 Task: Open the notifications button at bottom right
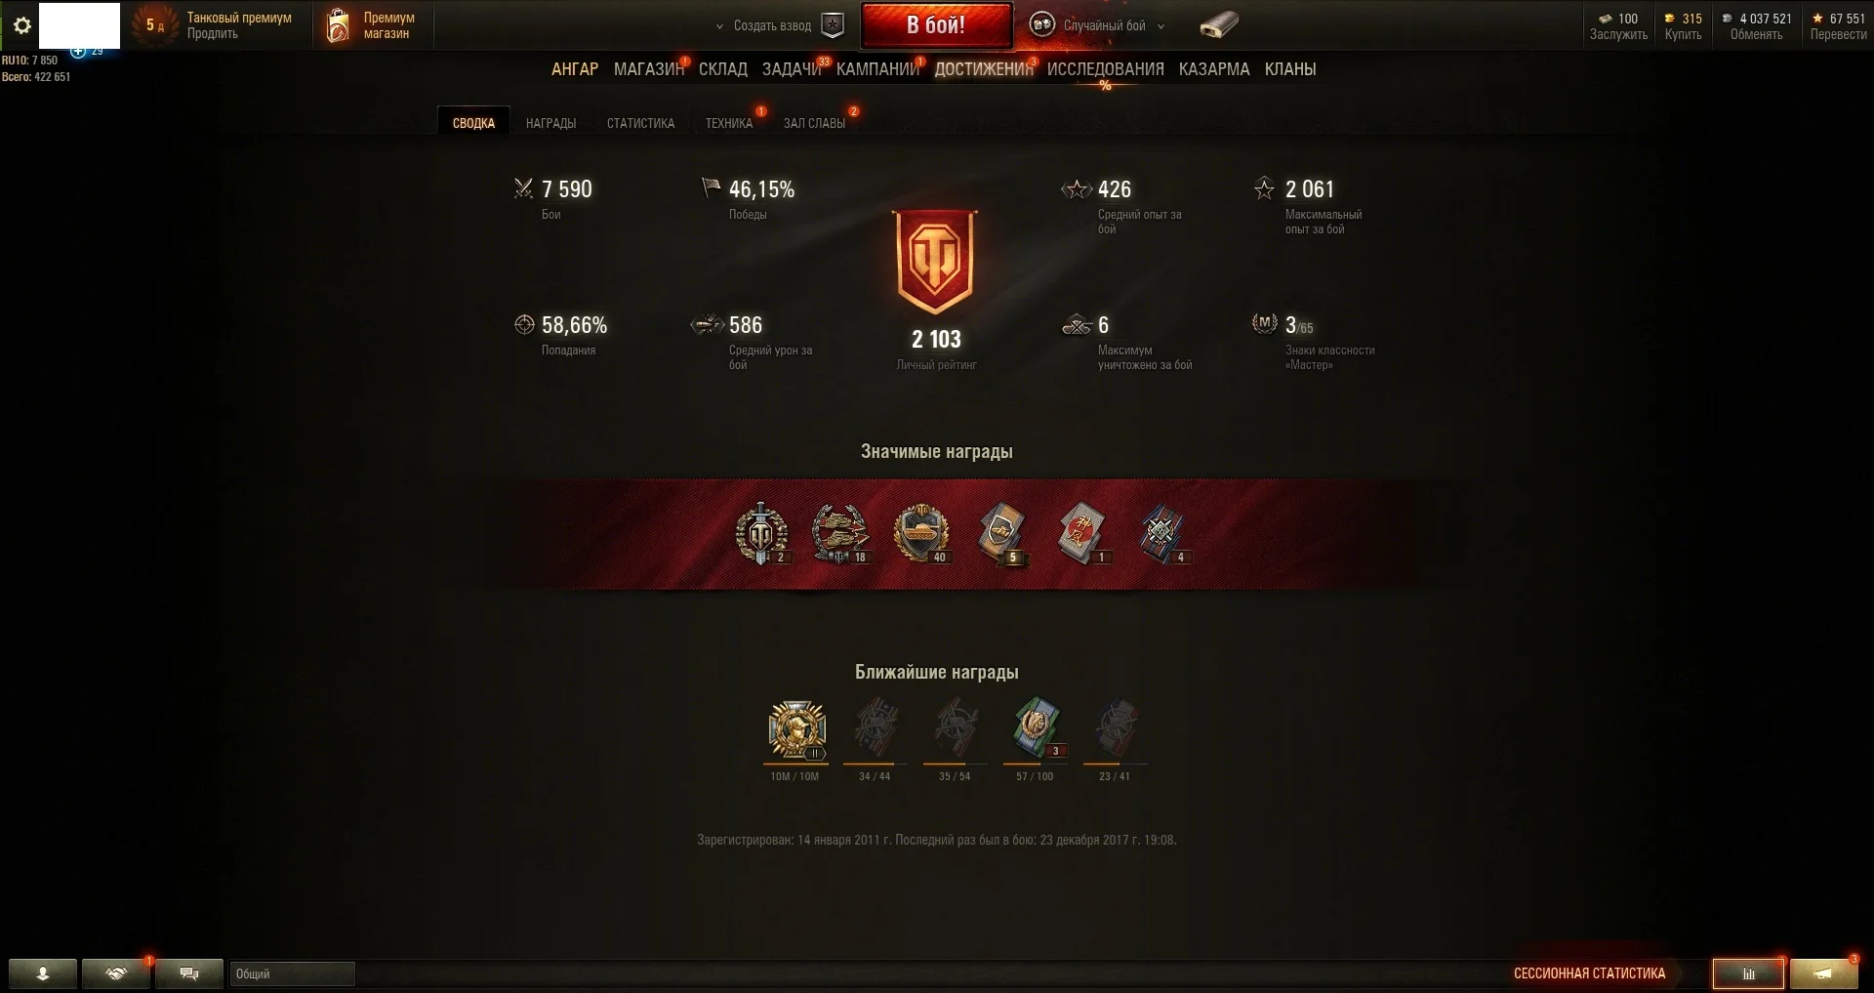pyautogui.click(x=1822, y=973)
